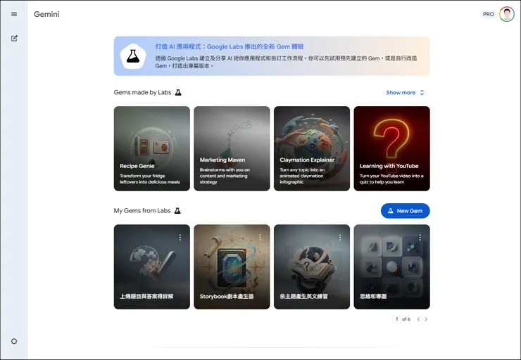Open the Marketing Maven gem
Image resolution: width=521 pixels, height=360 pixels.
coord(232,148)
